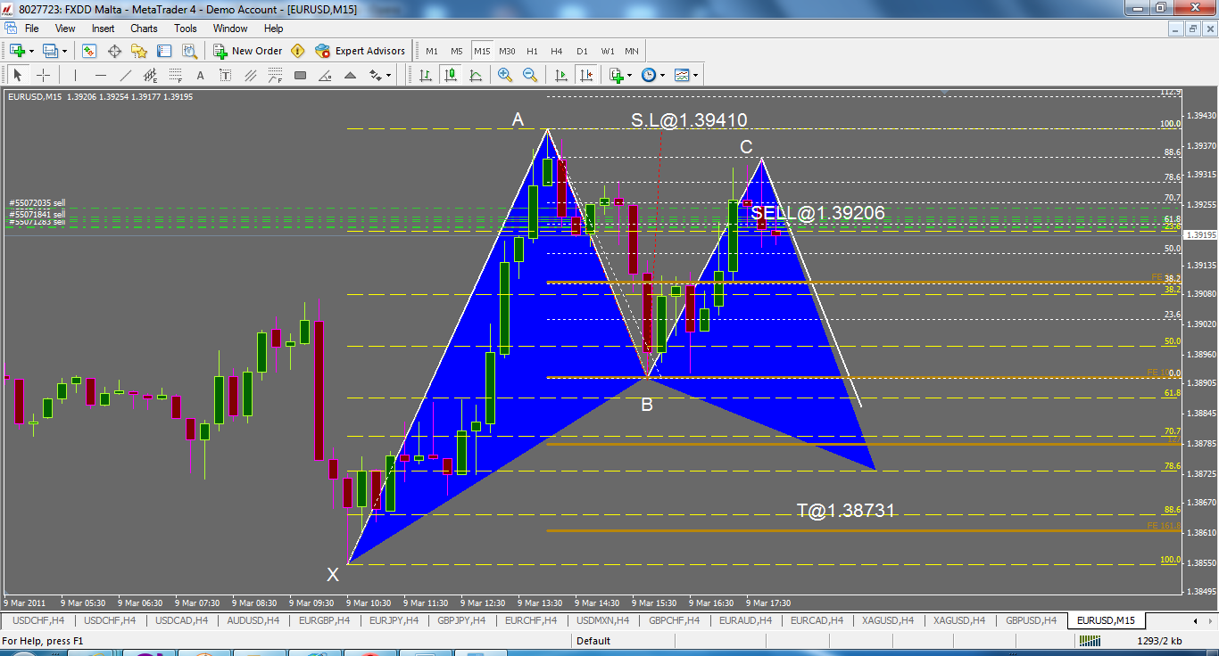This screenshot has height=656, width=1219.
Task: Select the Andrews Pitchfork lines tool
Action: coord(250,75)
